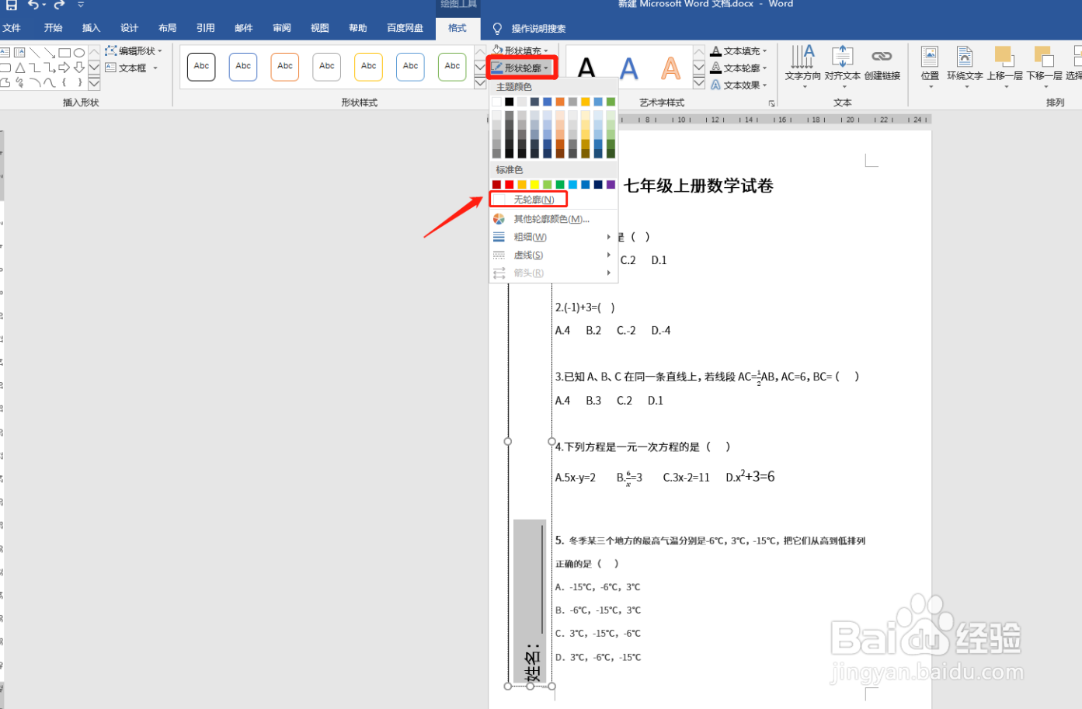Select the 格式 tab
Screen dimensions: 1082x709
click(x=458, y=28)
